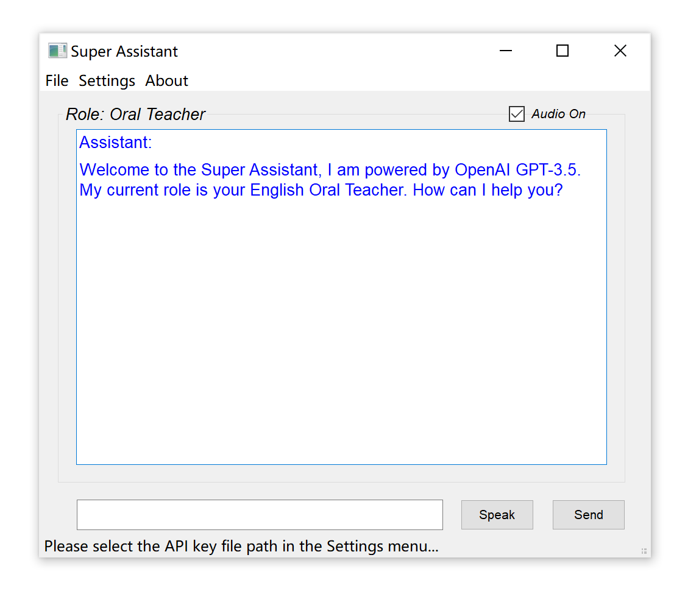Click the Super Assistant app icon

click(x=57, y=51)
